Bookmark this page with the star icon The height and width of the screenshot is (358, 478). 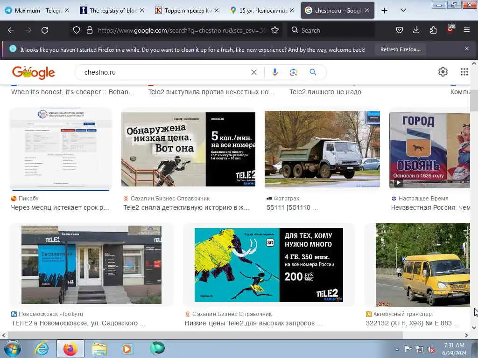tap(275, 30)
